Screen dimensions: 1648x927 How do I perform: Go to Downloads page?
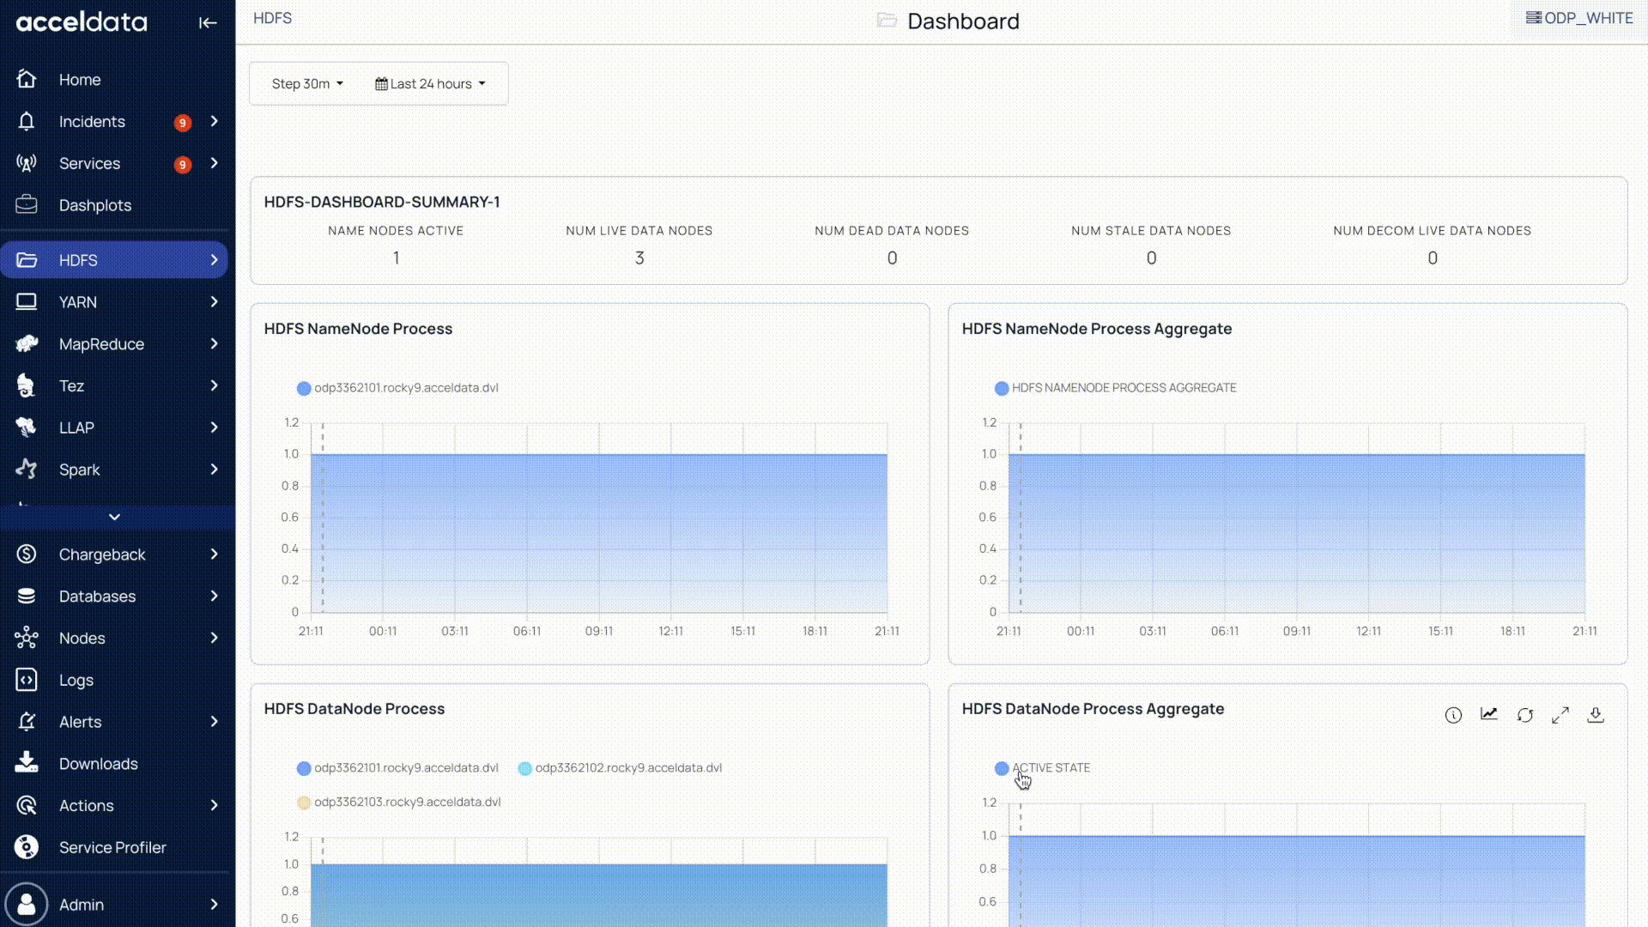98,764
